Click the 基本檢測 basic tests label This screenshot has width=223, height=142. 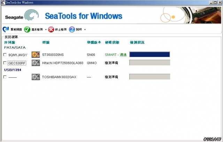click(x=37, y=30)
